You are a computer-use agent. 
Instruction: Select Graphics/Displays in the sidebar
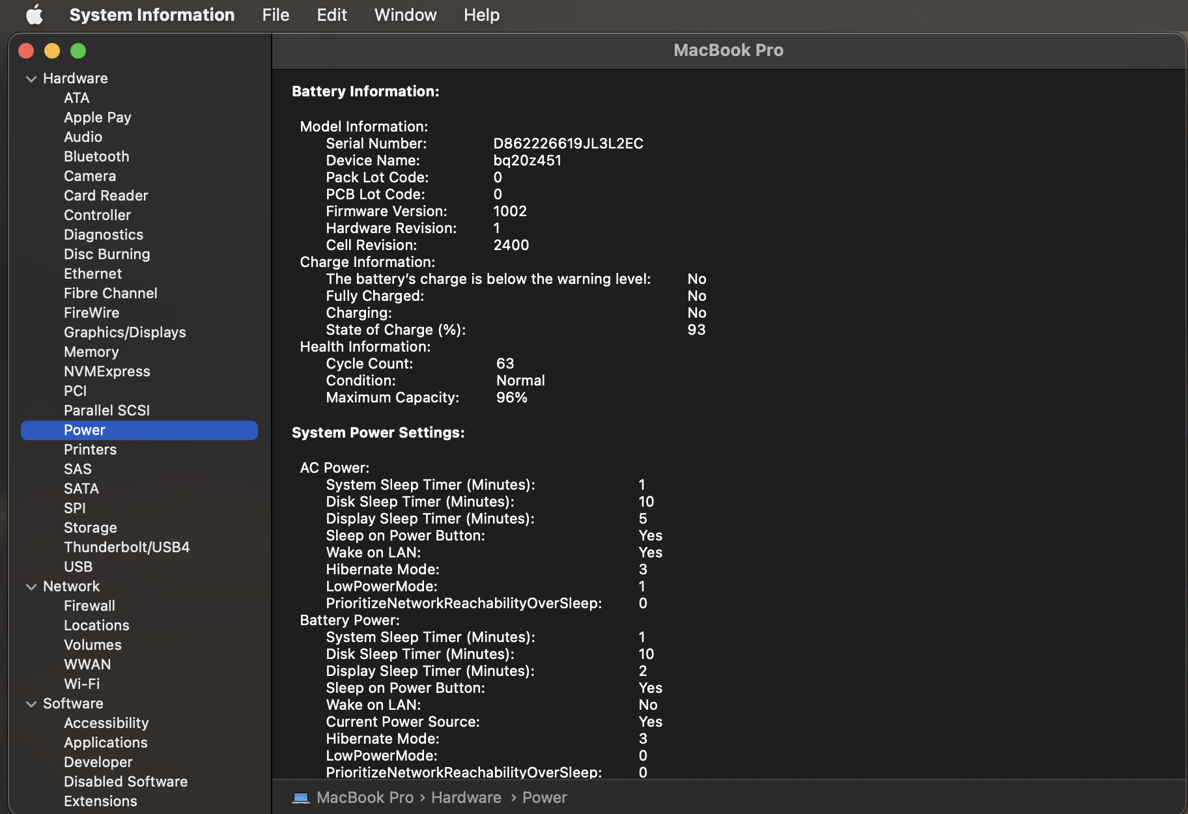(125, 332)
